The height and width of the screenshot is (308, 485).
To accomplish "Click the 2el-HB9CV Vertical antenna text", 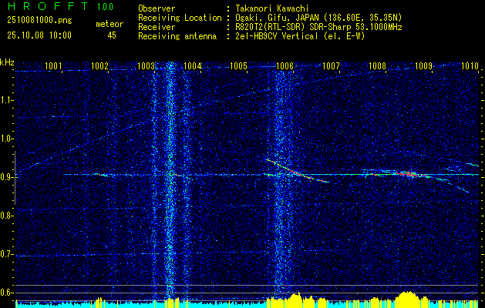I will 298,36.
